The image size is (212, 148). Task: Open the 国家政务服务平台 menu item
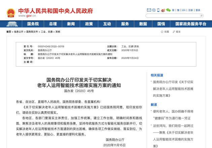188,24
